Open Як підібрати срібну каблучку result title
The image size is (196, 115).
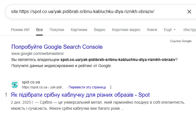tap(81, 95)
